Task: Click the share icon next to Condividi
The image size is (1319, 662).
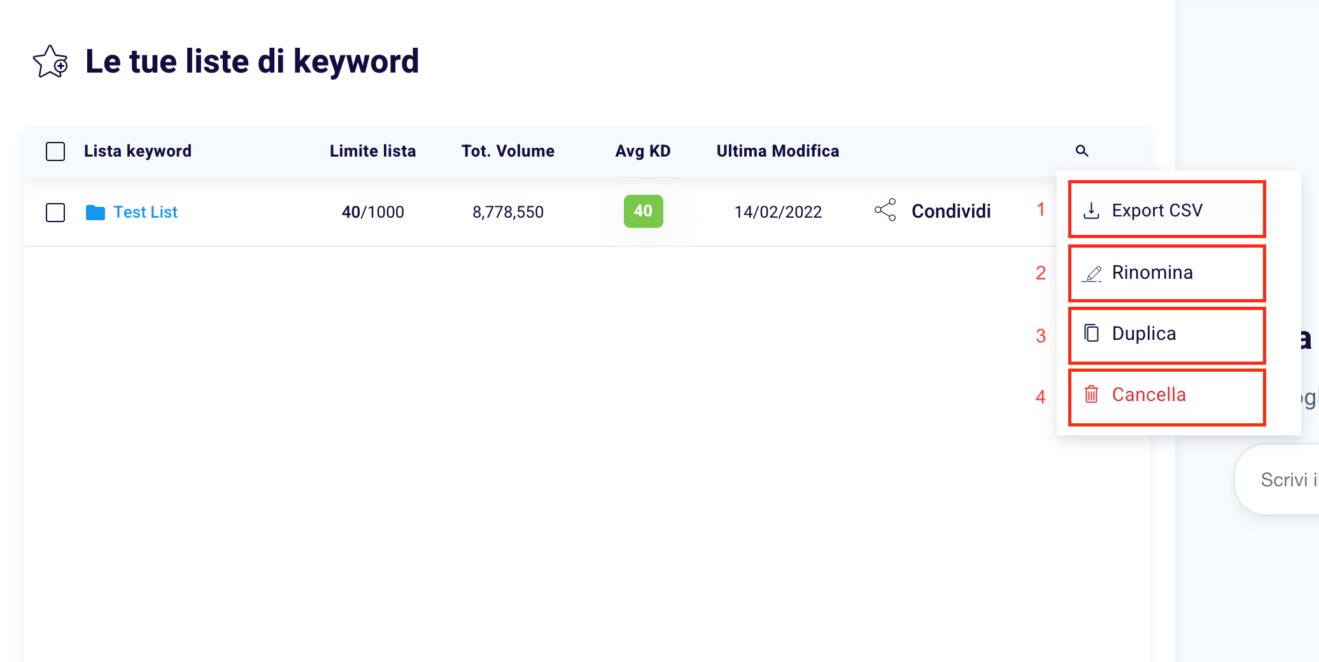Action: 885,210
